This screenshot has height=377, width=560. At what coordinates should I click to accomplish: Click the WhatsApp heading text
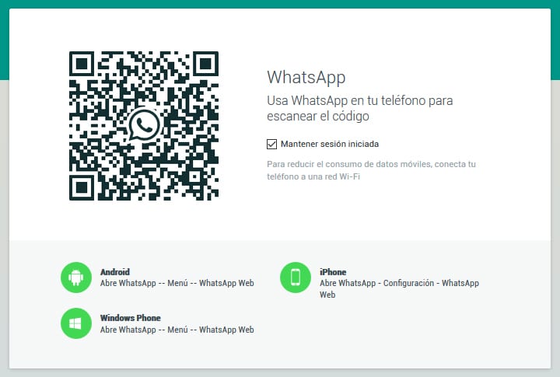tap(306, 78)
